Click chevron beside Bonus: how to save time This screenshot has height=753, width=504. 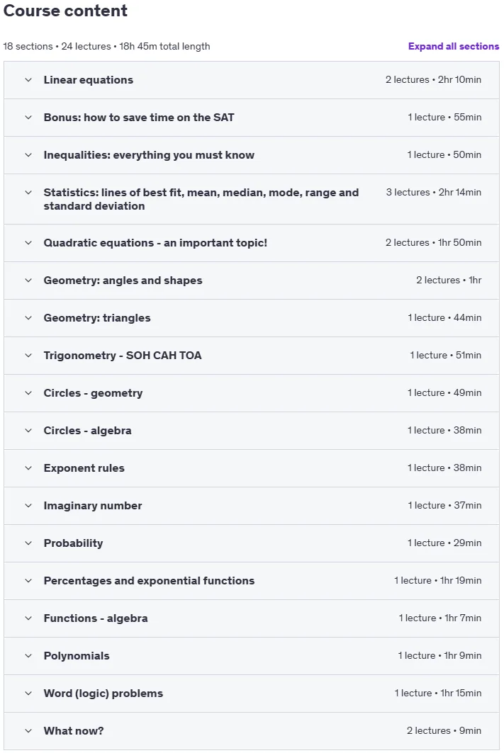click(28, 117)
